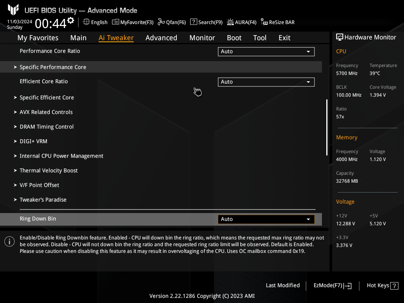Open the Last Modified log

click(282, 285)
